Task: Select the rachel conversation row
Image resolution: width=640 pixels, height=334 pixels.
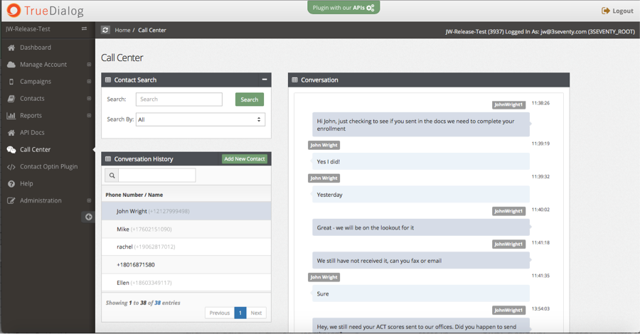Action: tap(186, 247)
